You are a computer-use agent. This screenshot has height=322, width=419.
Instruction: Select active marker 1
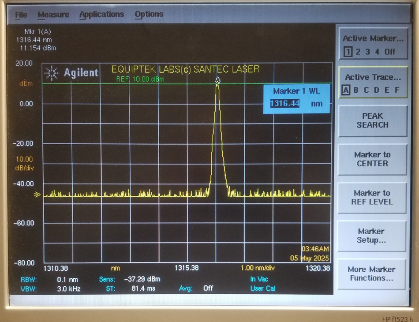[x=348, y=52]
